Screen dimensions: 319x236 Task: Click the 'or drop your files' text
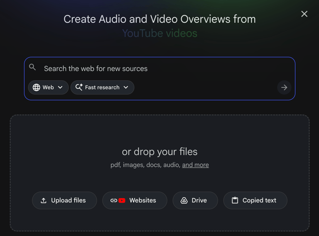point(159,152)
